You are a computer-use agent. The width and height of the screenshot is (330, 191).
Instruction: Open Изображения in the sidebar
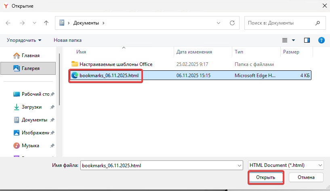[35, 132]
